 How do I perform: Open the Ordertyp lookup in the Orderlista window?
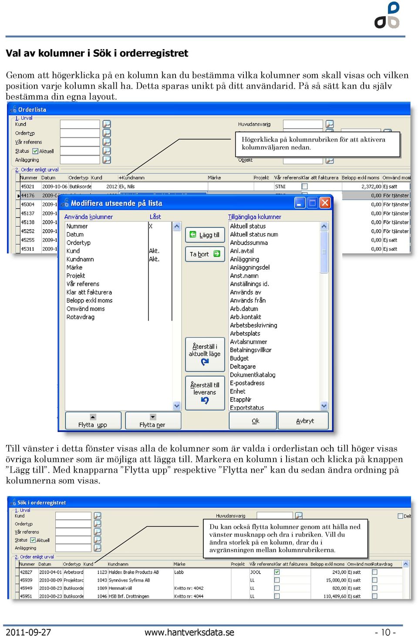coord(107,133)
